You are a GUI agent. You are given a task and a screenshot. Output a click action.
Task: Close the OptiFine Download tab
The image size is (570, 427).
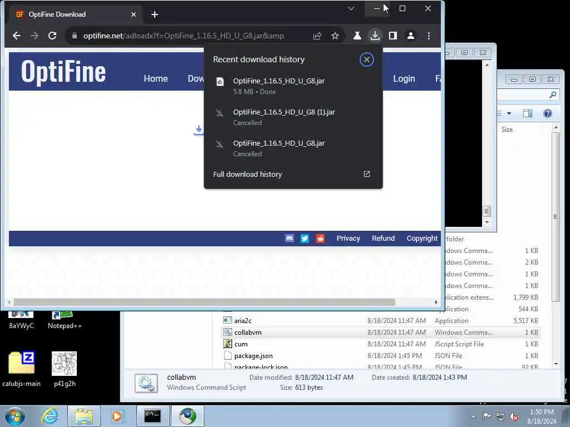[134, 14]
